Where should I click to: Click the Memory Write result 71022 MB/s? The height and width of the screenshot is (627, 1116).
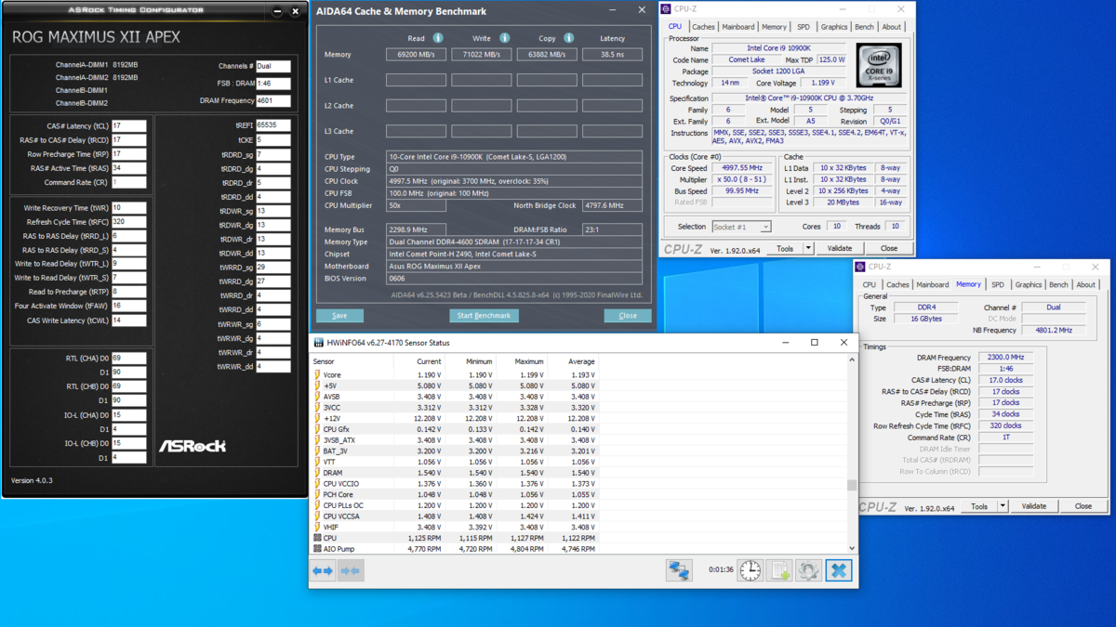[481, 55]
